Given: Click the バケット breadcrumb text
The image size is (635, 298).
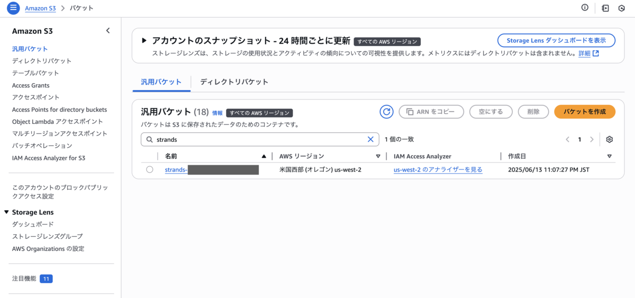Looking at the screenshot, I should pos(81,8).
